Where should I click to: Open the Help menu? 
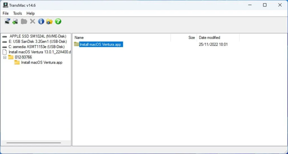(x=30, y=13)
